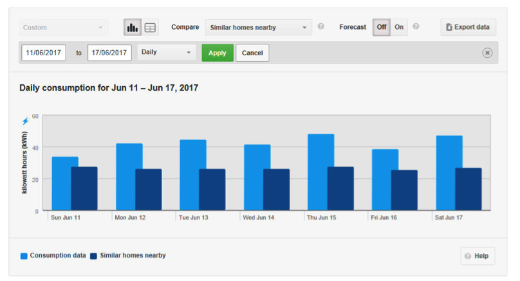Viewport: 520px width, 281px height.
Task: Switch to bar chart view
Action: [x=133, y=27]
